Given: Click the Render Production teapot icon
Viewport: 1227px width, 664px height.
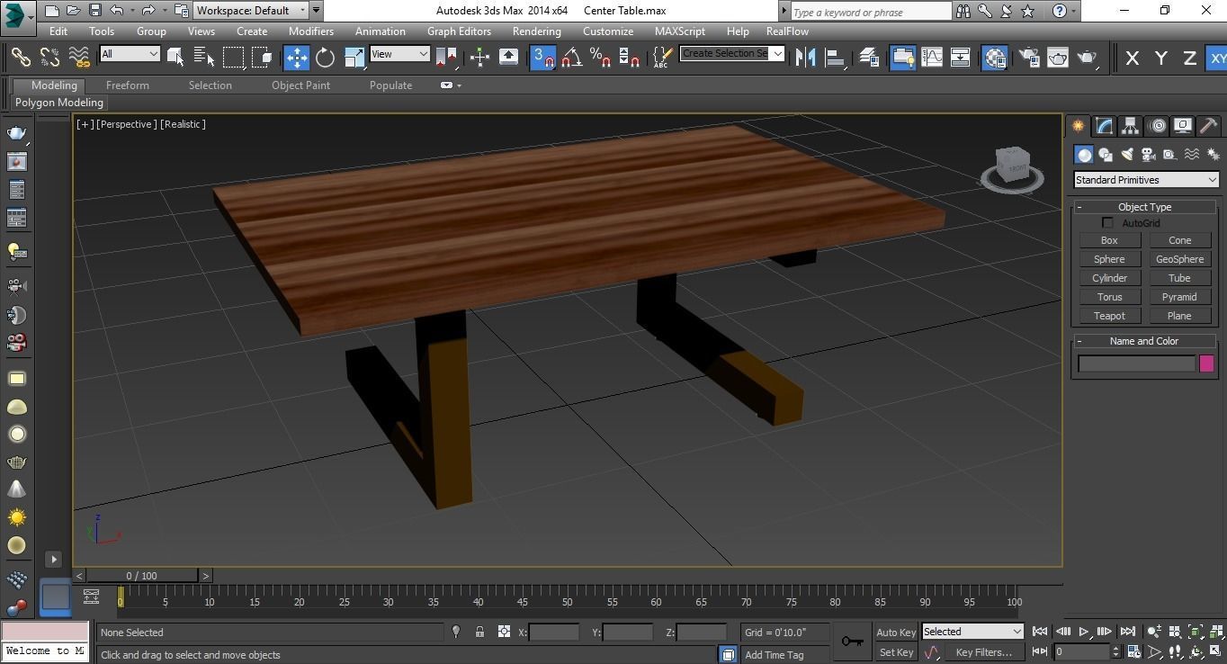Looking at the screenshot, I should [1087, 58].
